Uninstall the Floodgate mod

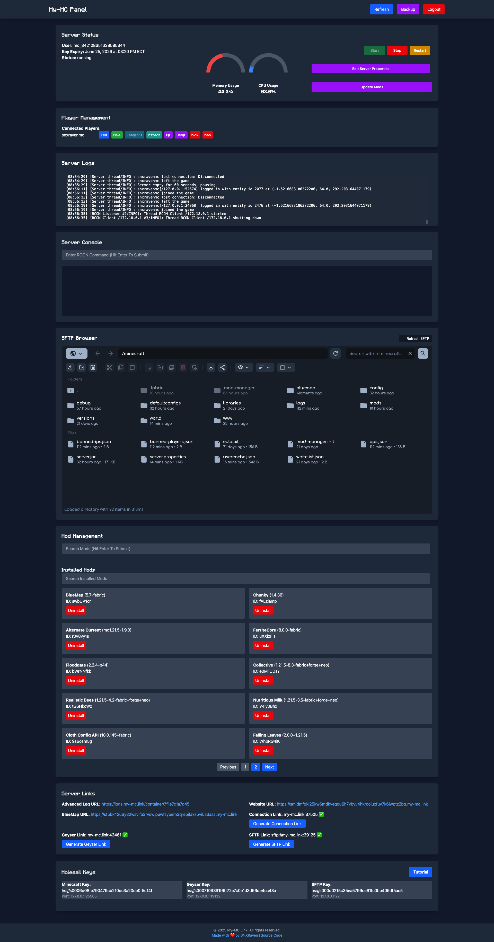point(76,680)
